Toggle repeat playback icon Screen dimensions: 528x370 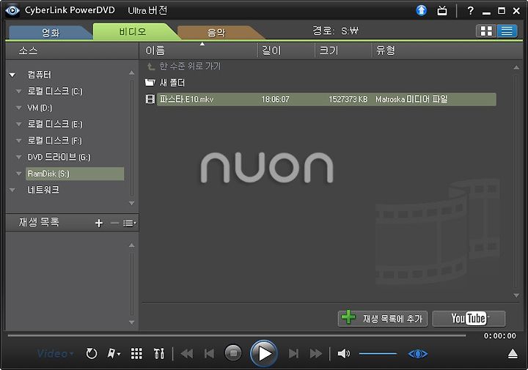91,354
